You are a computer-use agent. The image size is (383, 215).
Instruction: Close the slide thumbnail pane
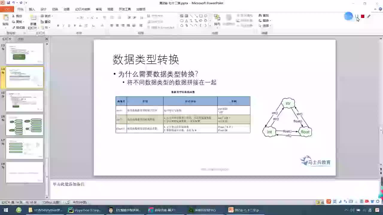point(46,39)
